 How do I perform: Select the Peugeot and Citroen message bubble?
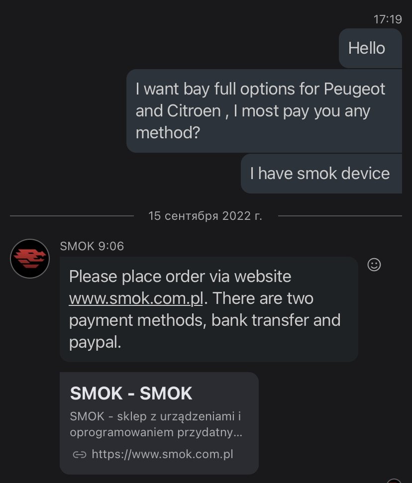tap(263, 111)
